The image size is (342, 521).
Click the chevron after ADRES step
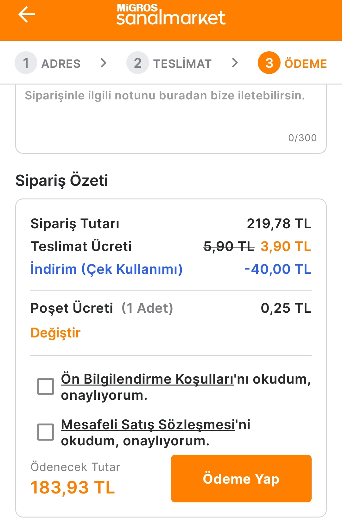click(103, 63)
